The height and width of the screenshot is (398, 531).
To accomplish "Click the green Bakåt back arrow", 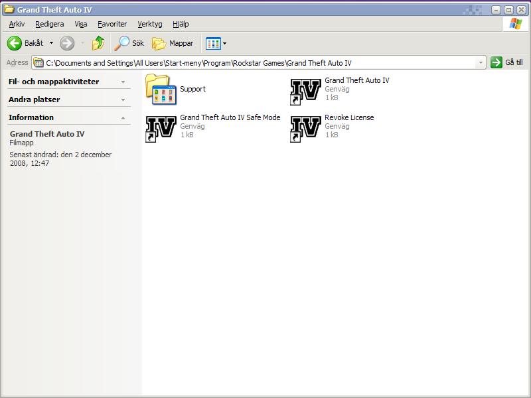I will tap(15, 43).
